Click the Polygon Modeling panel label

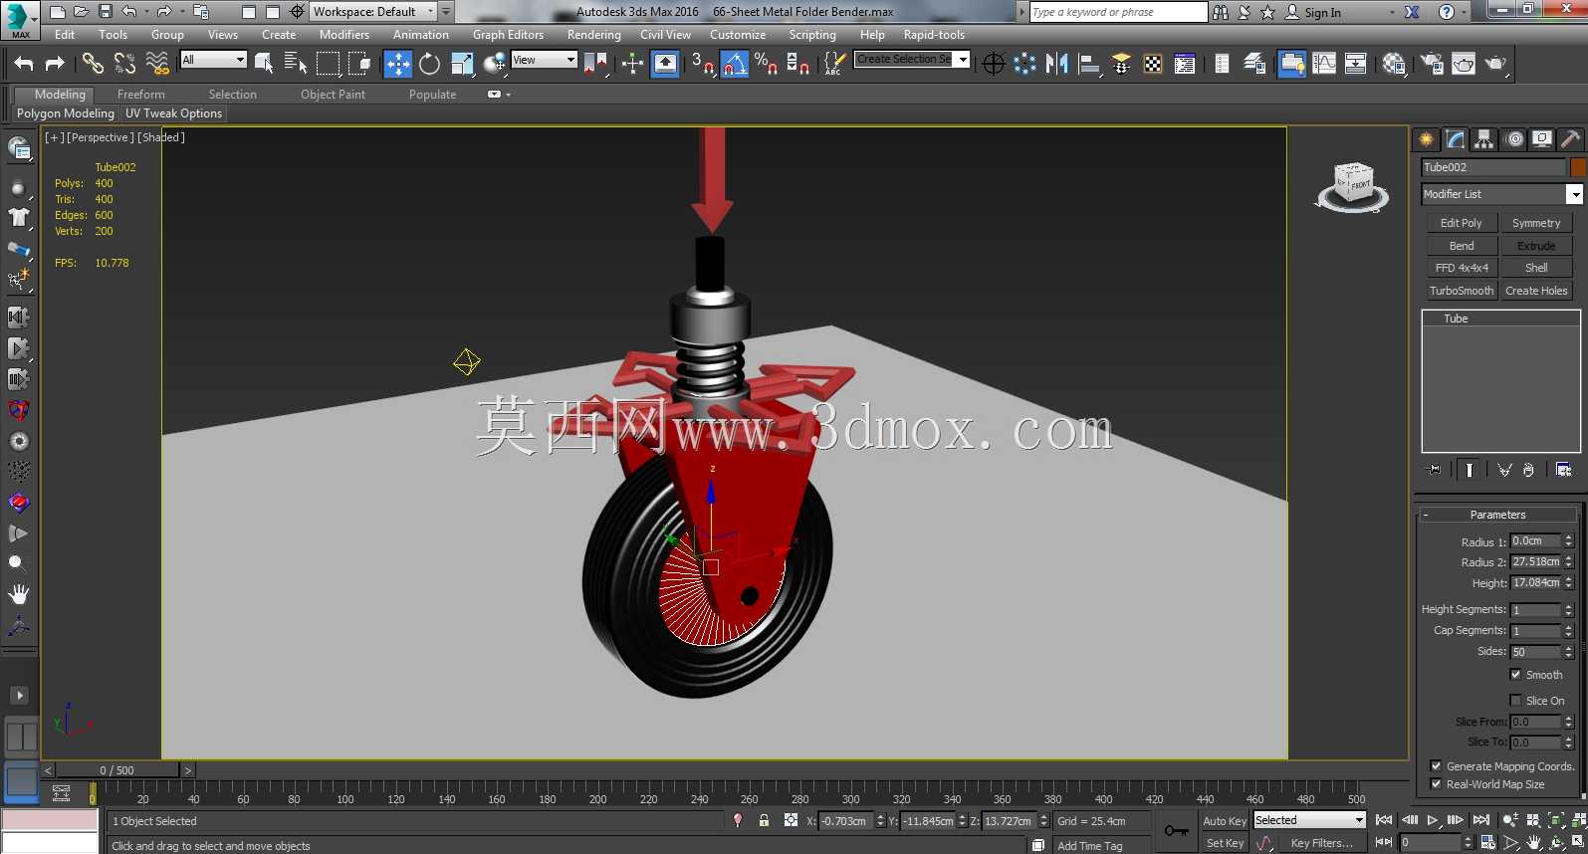point(66,113)
